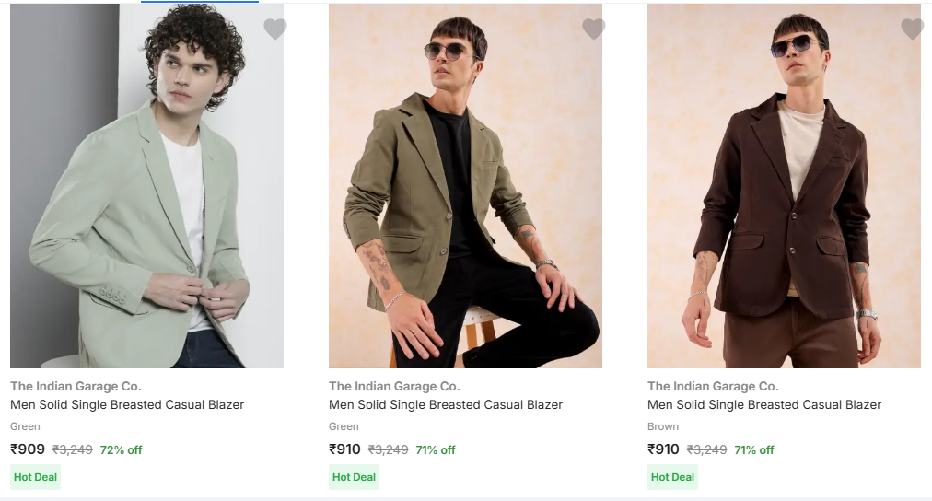Click the 72% off discount label
This screenshot has height=501, width=932.
coord(121,450)
